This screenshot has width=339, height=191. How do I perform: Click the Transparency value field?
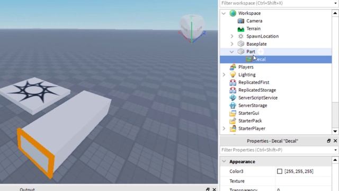pos(304,189)
